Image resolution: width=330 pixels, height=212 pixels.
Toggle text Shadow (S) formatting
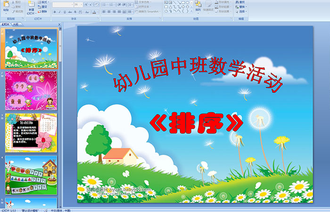75,12
